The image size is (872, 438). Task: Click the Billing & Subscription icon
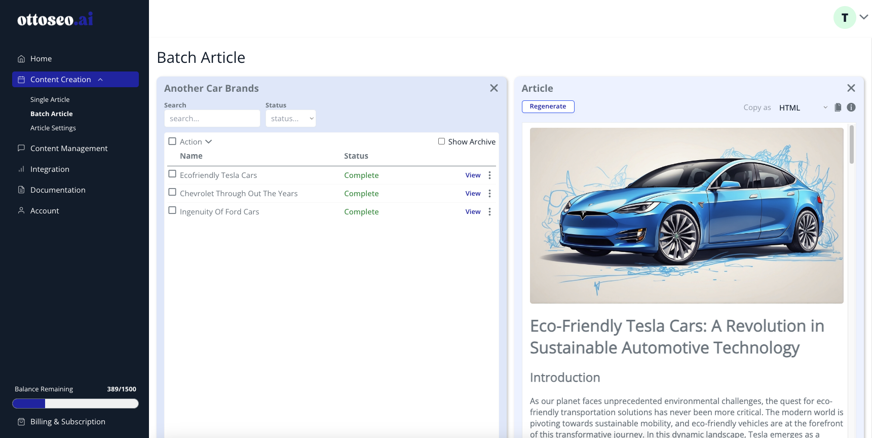pyautogui.click(x=21, y=422)
